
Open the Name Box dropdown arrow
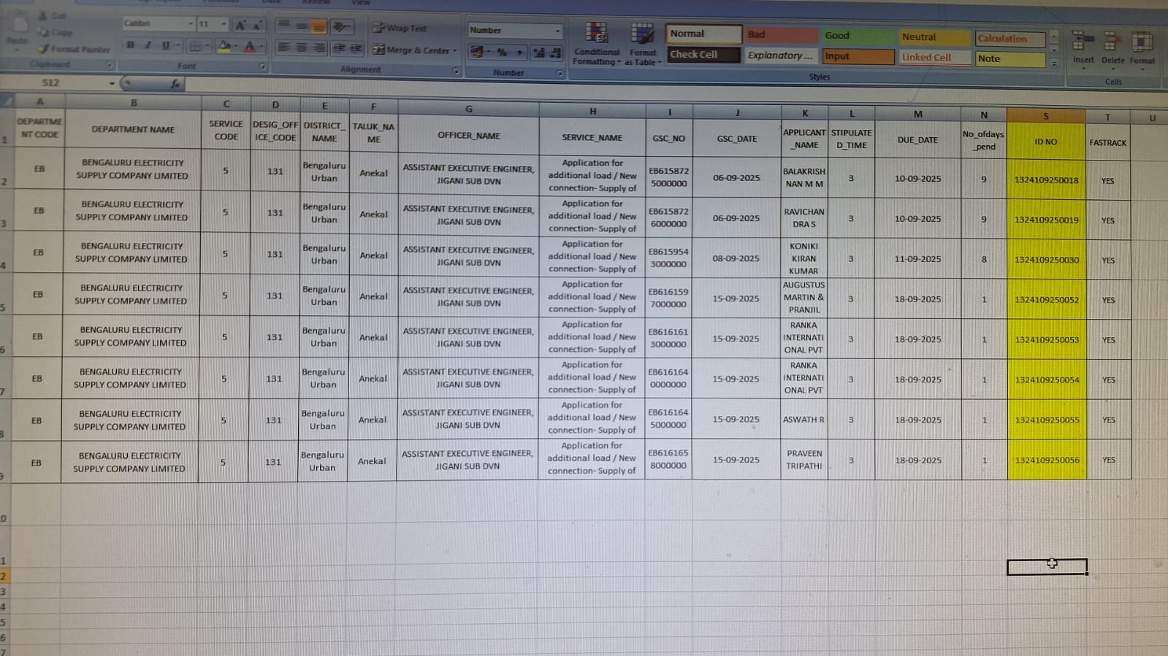(112, 83)
